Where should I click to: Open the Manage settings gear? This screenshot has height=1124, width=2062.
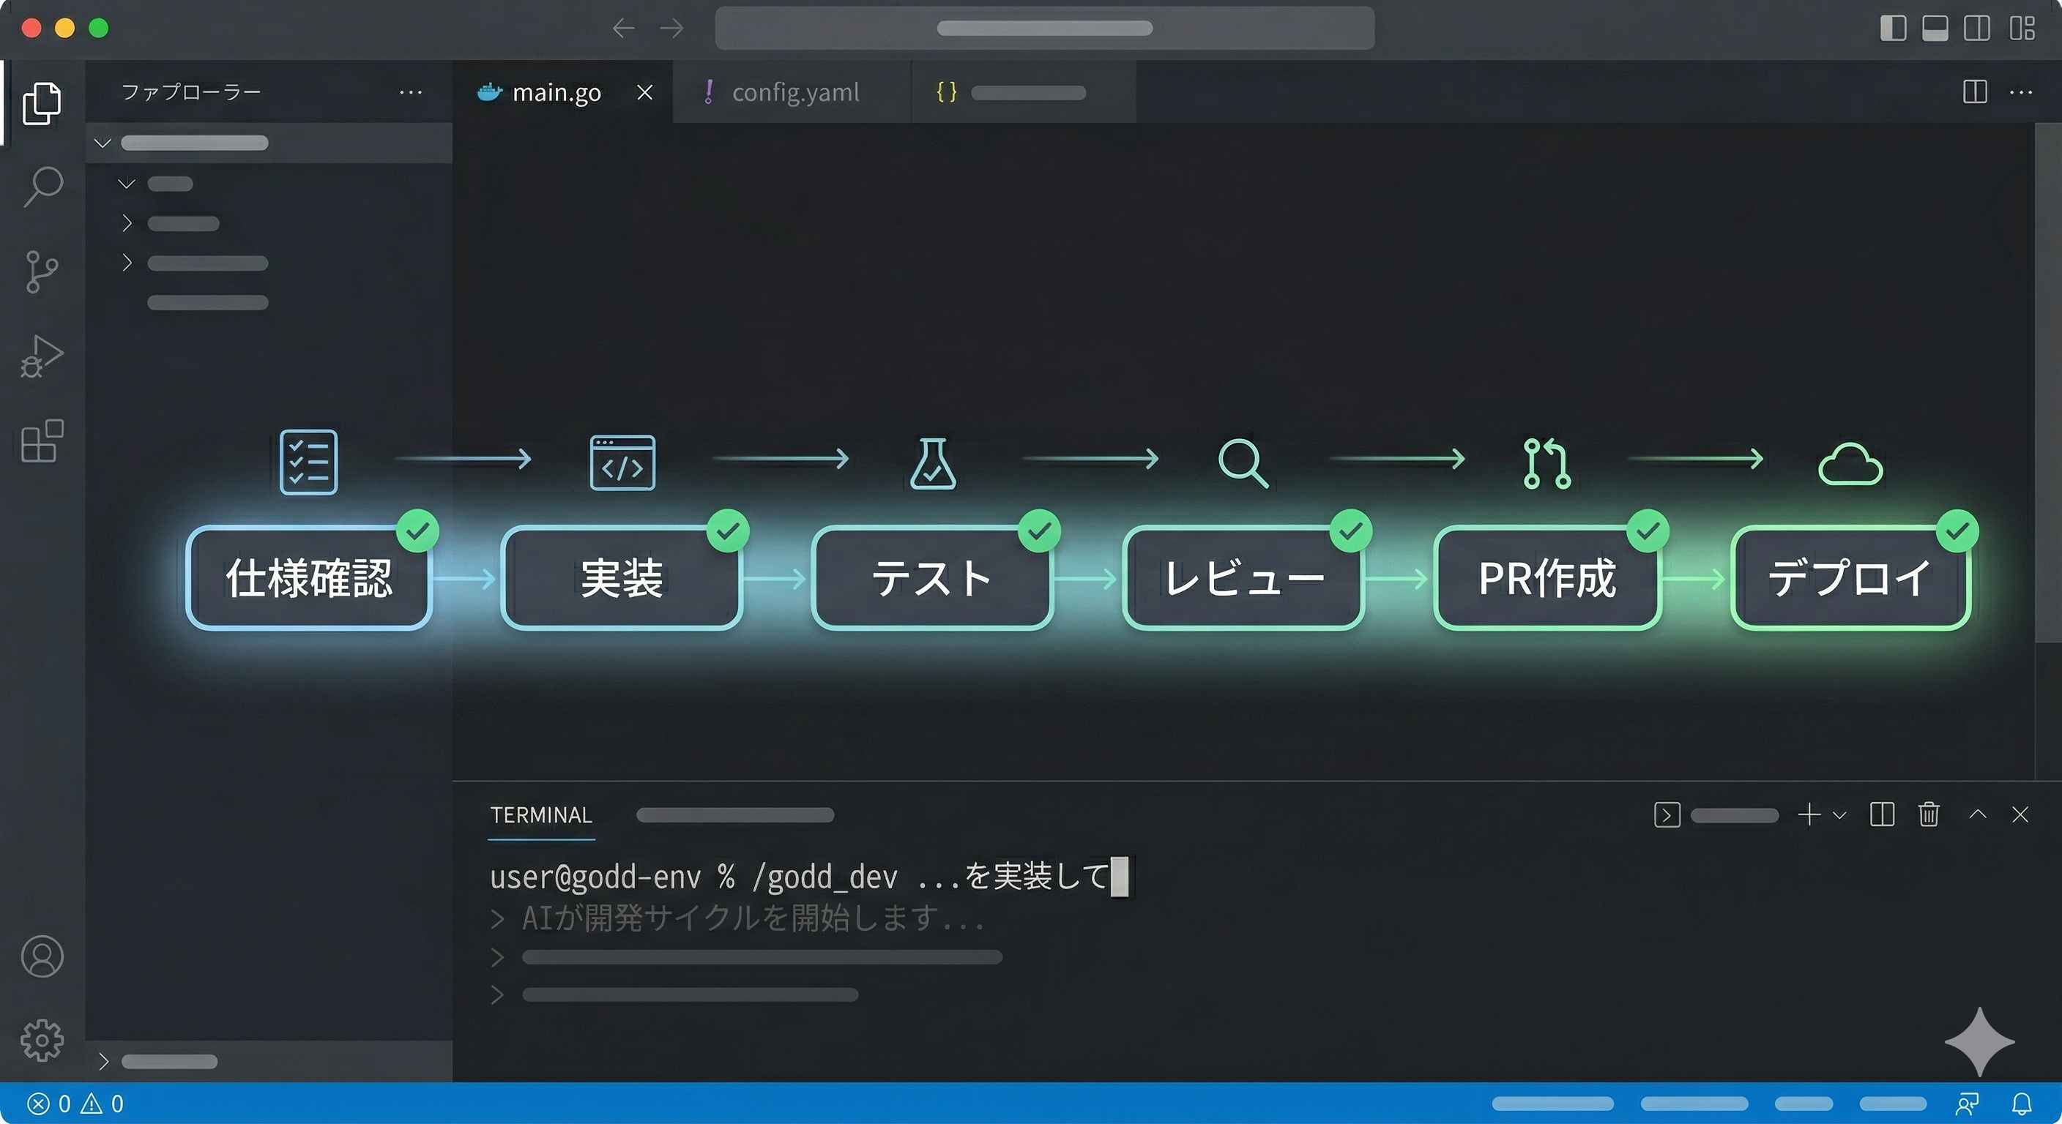42,1039
